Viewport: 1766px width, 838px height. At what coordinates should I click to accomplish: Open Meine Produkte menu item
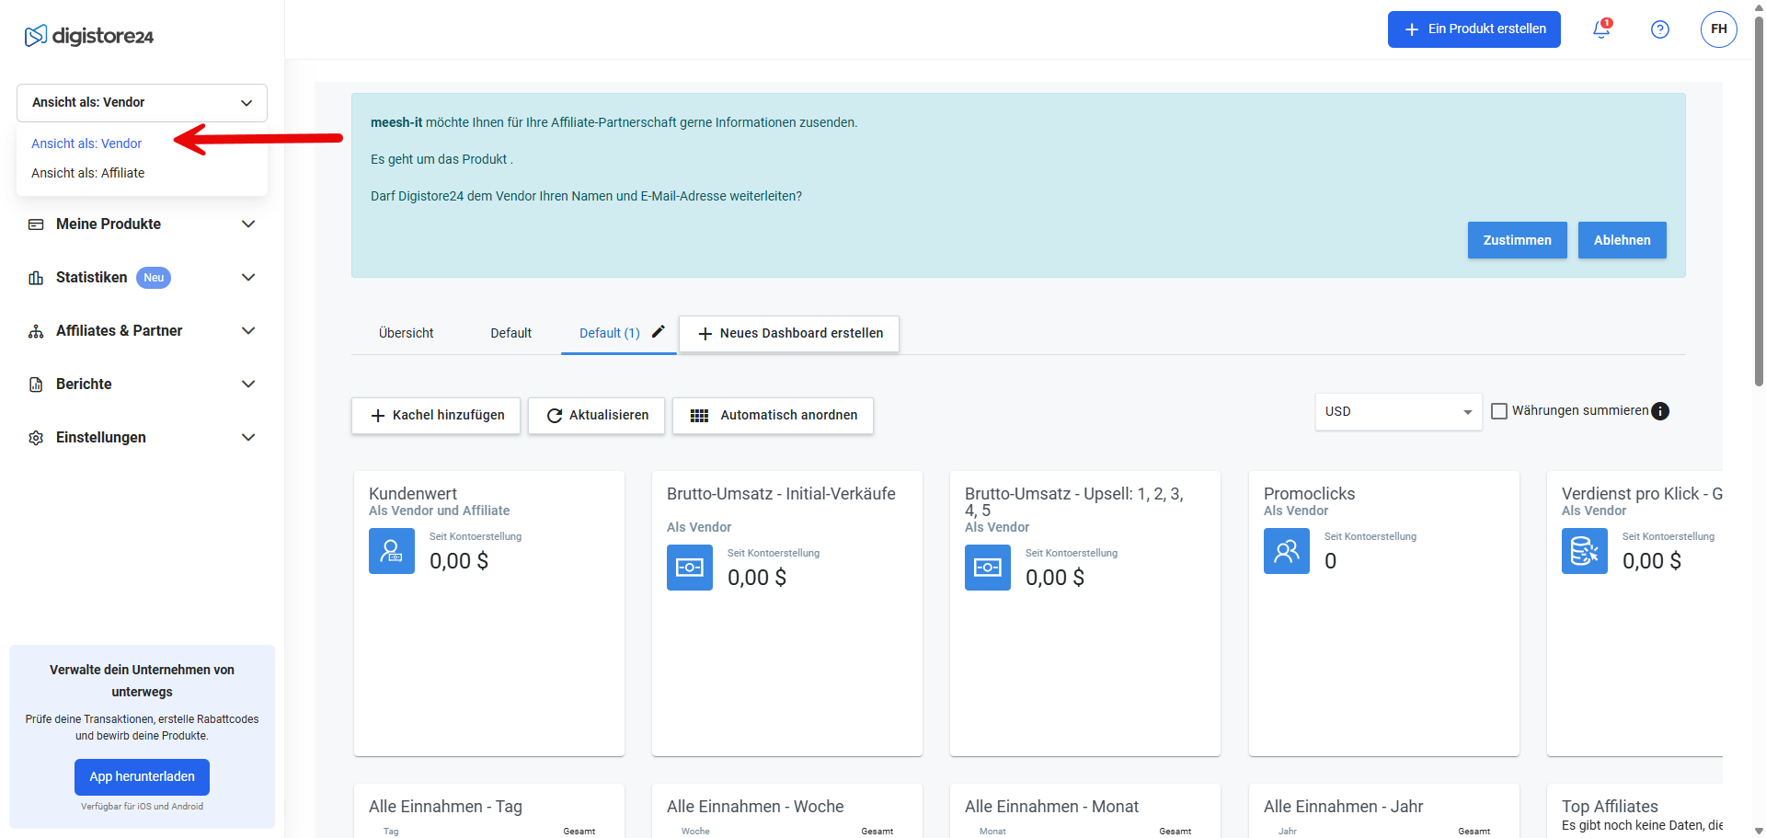(x=109, y=224)
